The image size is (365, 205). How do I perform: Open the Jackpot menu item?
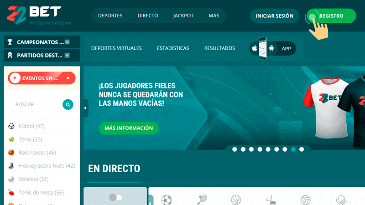pyautogui.click(x=183, y=16)
